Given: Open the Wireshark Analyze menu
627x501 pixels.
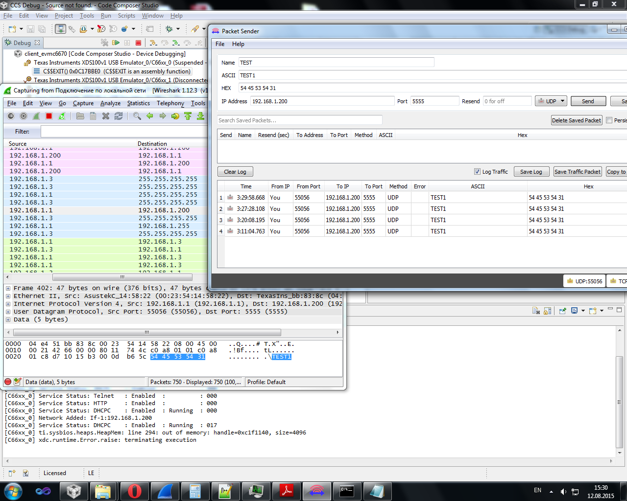Looking at the screenshot, I should point(110,103).
